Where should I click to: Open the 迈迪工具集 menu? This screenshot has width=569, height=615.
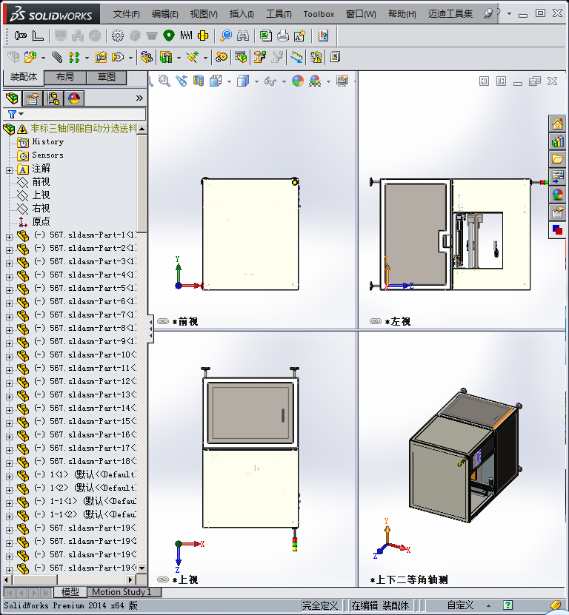pyautogui.click(x=450, y=14)
